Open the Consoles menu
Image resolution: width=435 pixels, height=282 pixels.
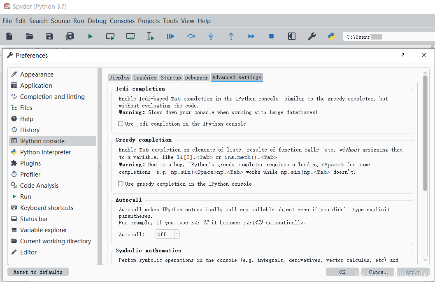pos(122,21)
